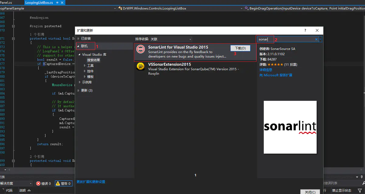The image size is (365, 194).
Task: Expand the 更新 (3) category
Action: pyautogui.click(x=78, y=90)
